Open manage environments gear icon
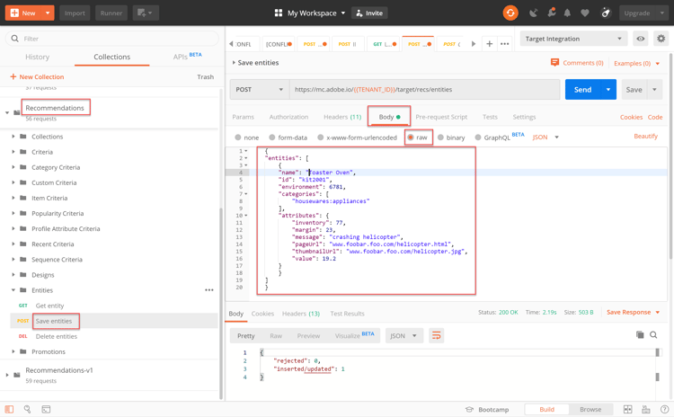674x417 pixels. [661, 39]
